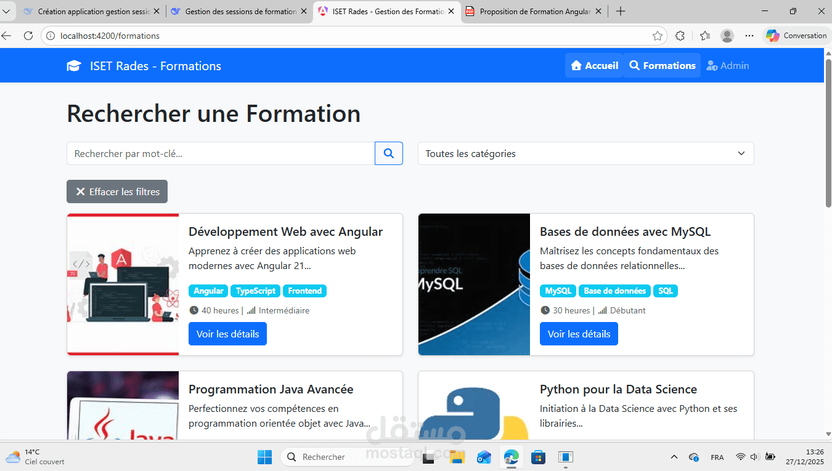Close the 'Gestion des sessions de formation' tab
Viewport: 832px width, 471px height.
pyautogui.click(x=304, y=11)
